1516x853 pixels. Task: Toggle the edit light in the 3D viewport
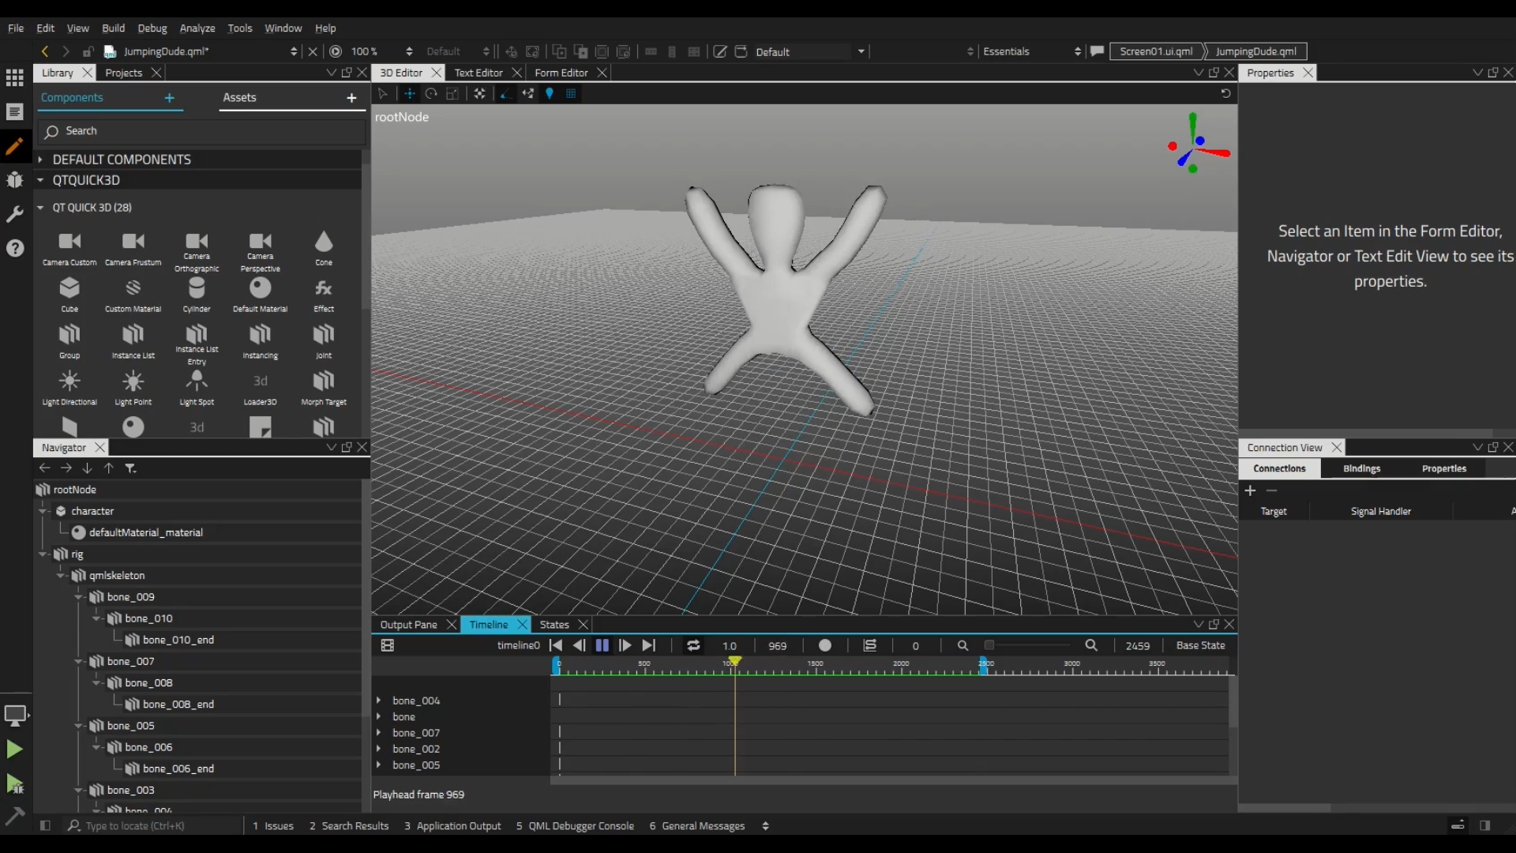tap(550, 93)
